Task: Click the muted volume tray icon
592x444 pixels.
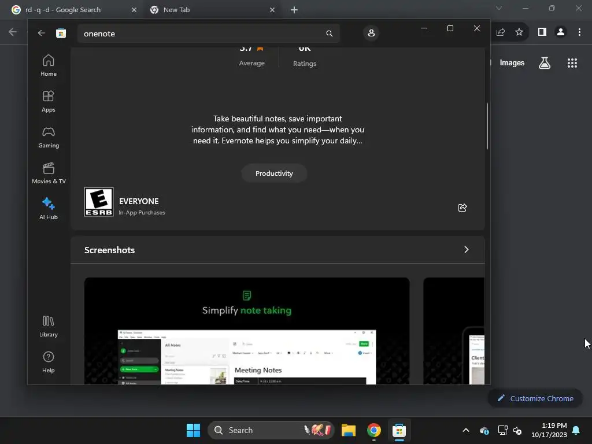Action: point(517,430)
